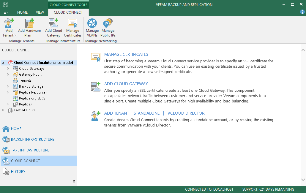The width and height of the screenshot is (306, 193).
Task: Click the Add Cloud Gateway ribbon icon
Action: coord(53,23)
